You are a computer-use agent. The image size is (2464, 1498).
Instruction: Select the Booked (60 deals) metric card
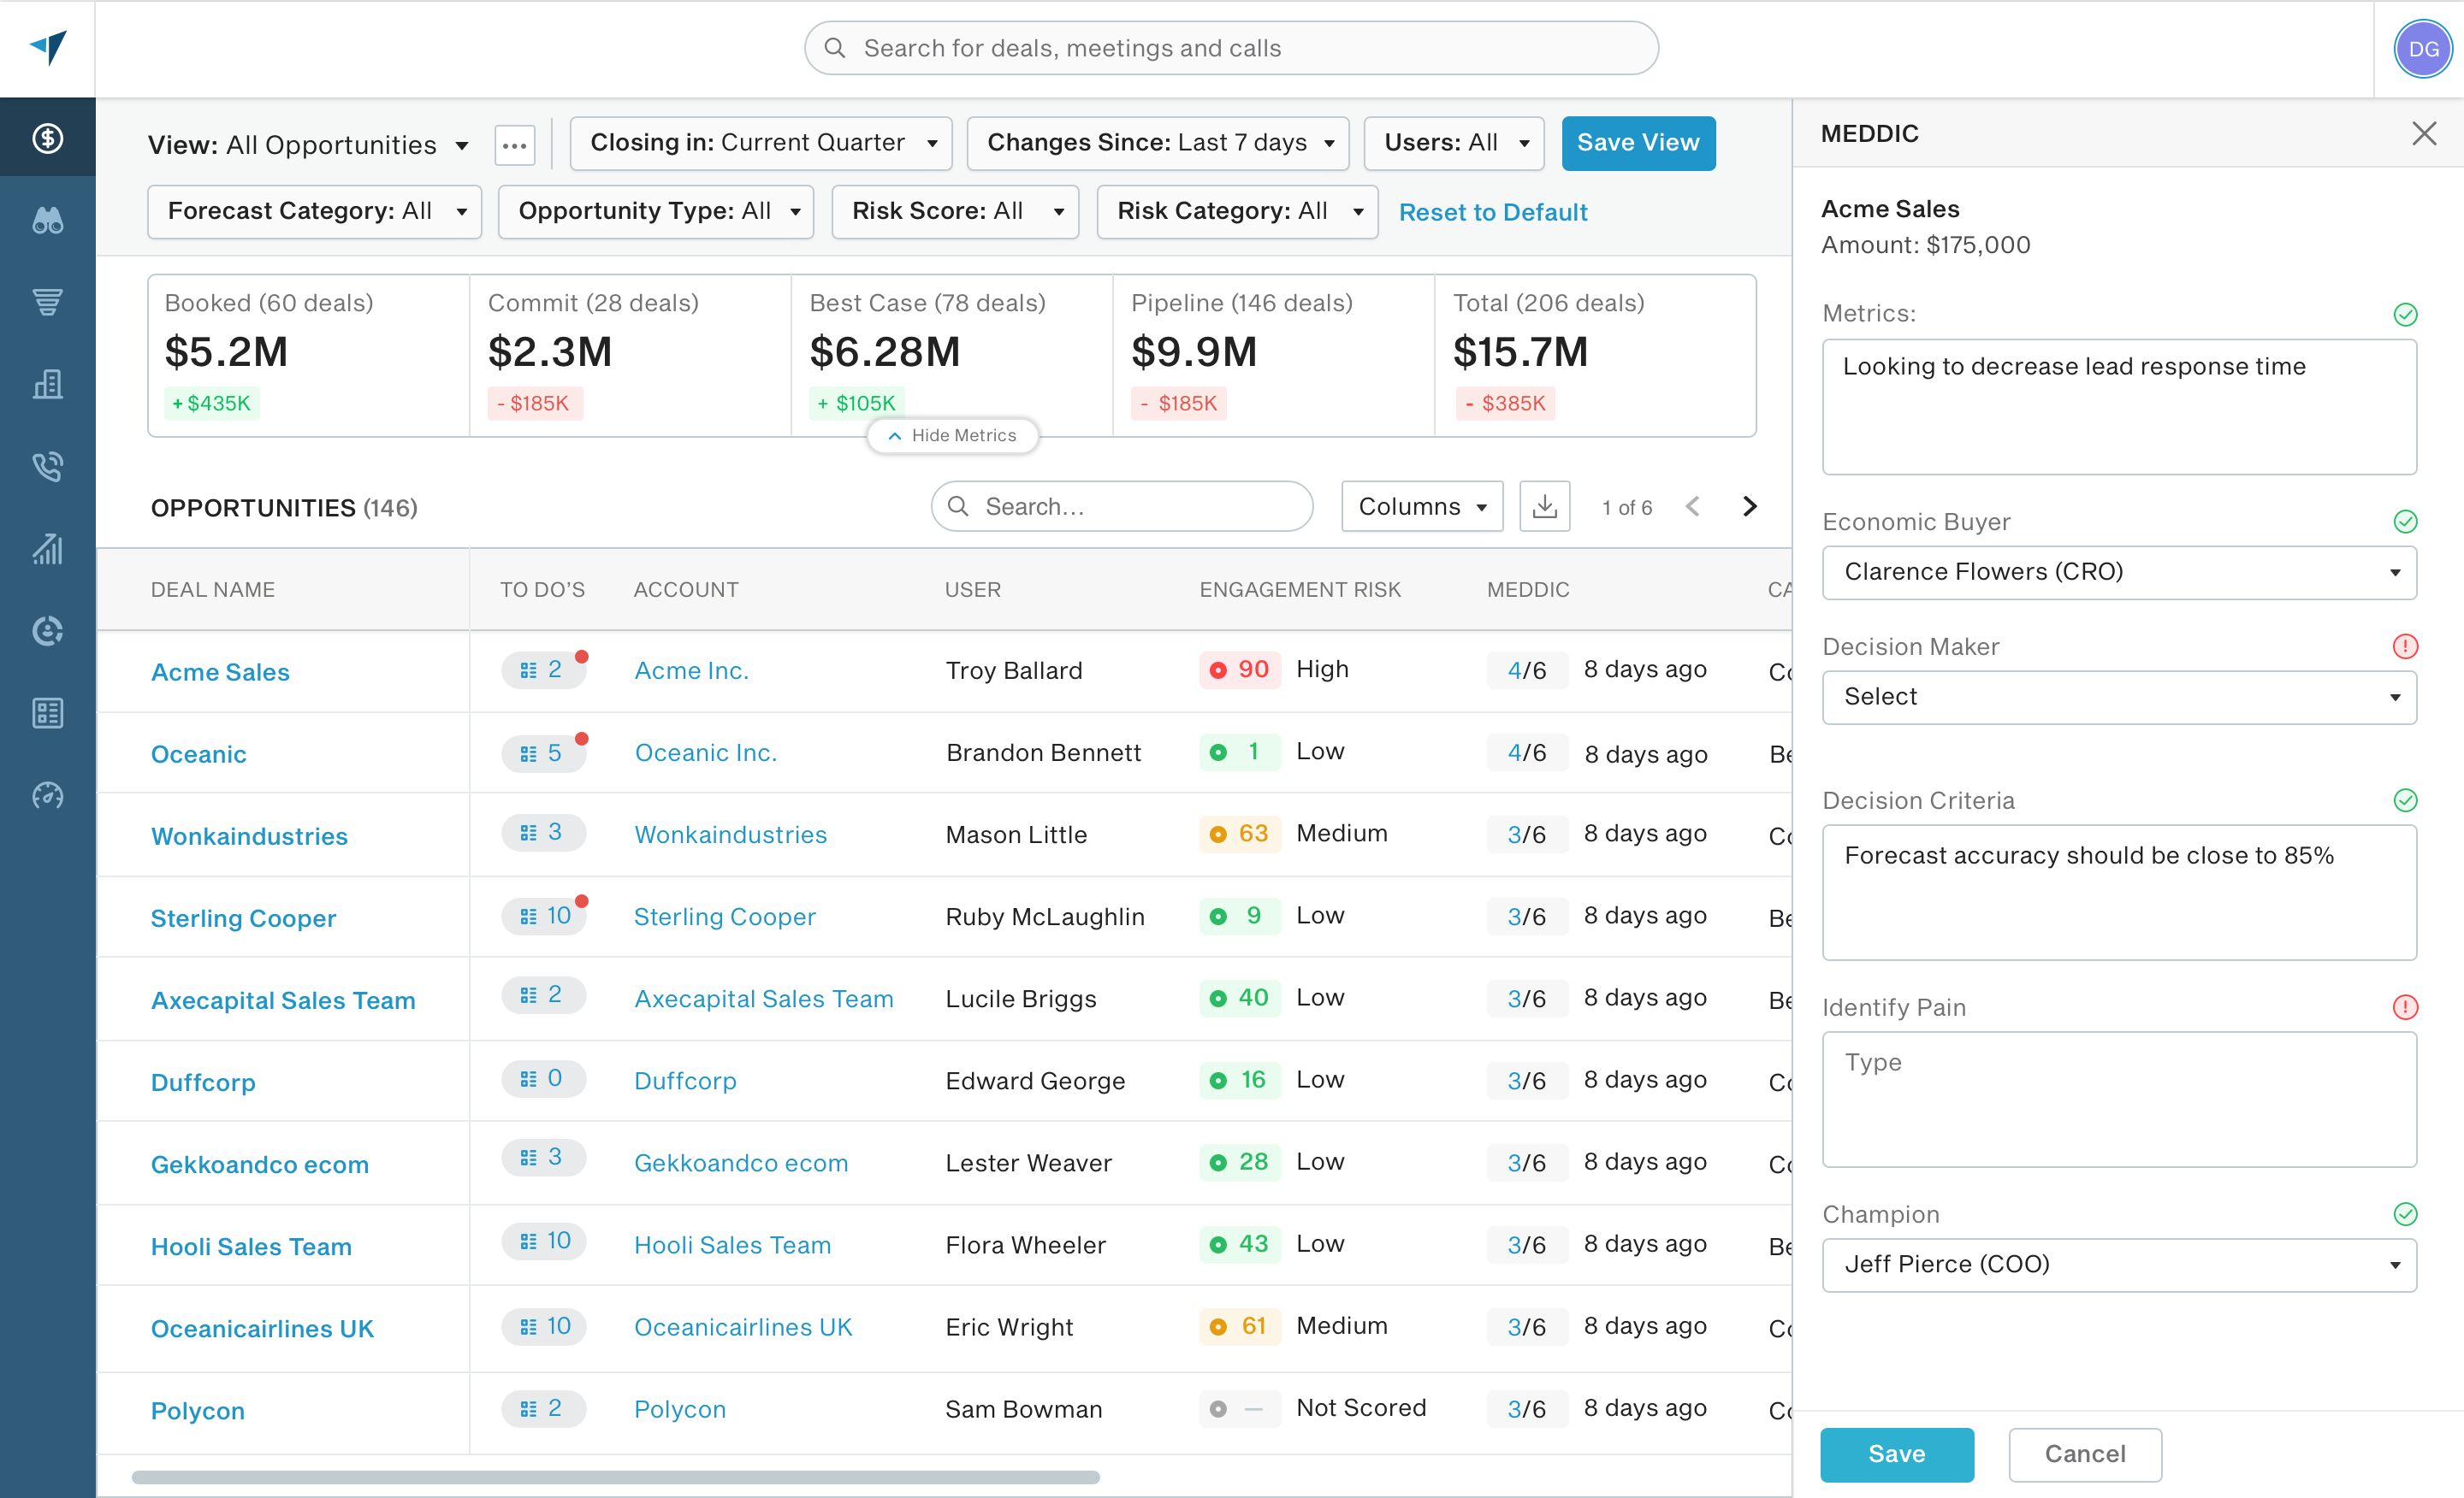click(x=309, y=356)
